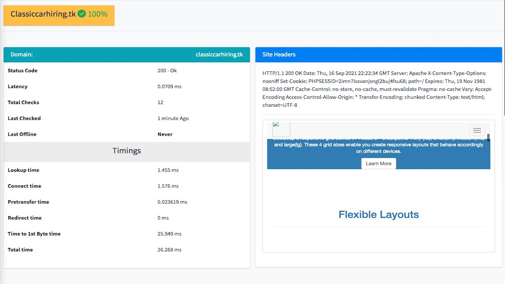Click the HTTP headers text block
This screenshot has width=505, height=284.
point(378,89)
